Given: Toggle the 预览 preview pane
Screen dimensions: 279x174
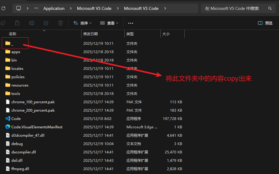Looking at the screenshot, I should (265, 23).
